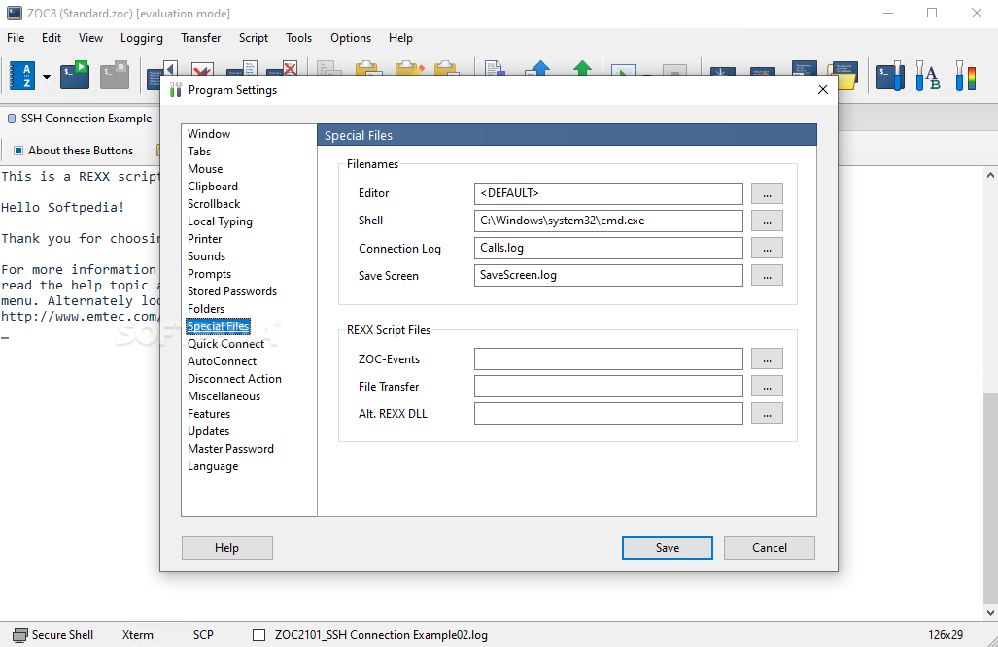Browse for Editor file with ... button
This screenshot has height=647, width=998.
767,193
